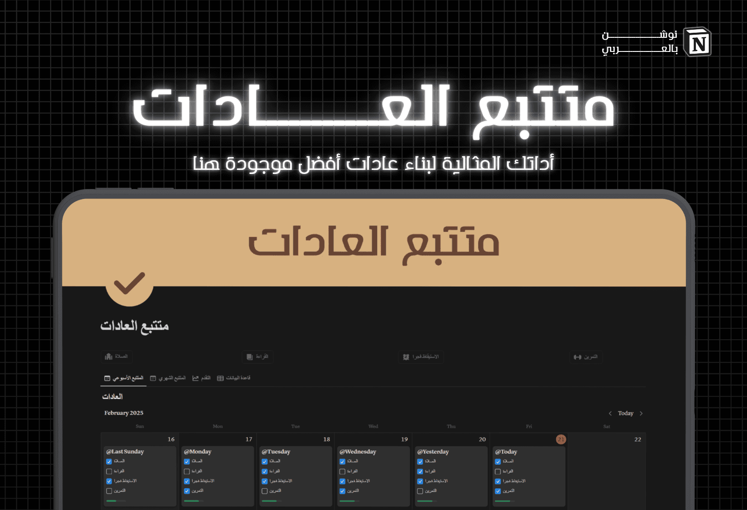Click date number 18
Image resolution: width=747 pixels, height=510 pixels.
click(327, 439)
